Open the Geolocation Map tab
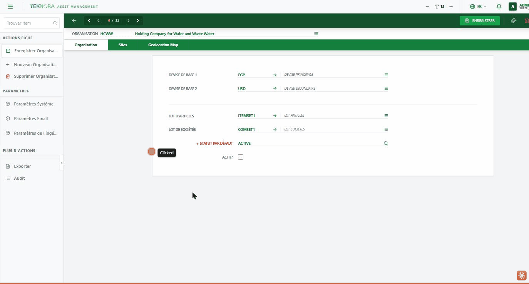This screenshot has height=284, width=529. pyautogui.click(x=163, y=45)
